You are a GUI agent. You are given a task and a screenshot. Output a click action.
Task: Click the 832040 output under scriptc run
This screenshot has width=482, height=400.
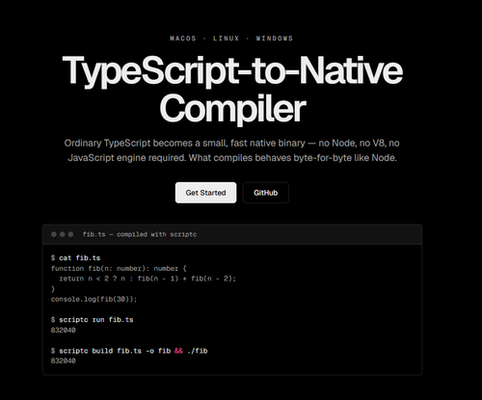[64, 330]
